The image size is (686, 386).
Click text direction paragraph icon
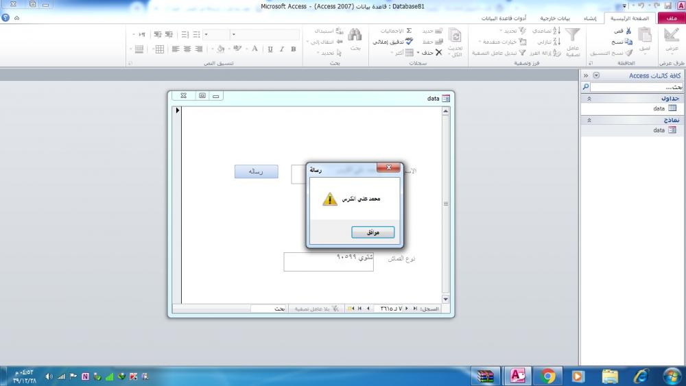pos(141,34)
